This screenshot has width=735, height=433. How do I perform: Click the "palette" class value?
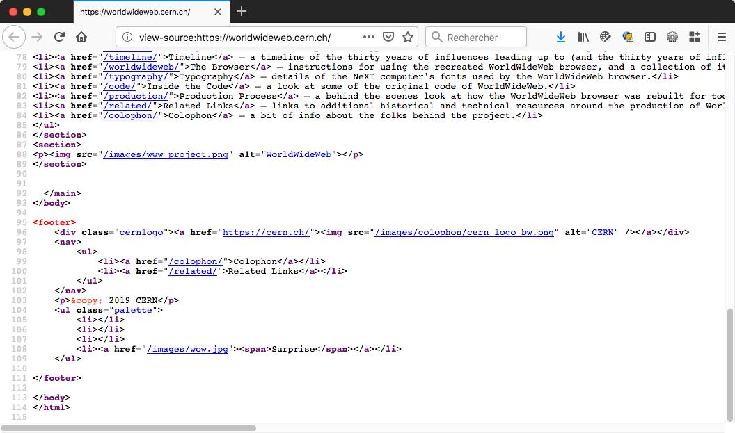click(133, 311)
